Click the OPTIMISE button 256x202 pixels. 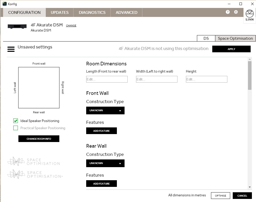[x=220, y=196]
